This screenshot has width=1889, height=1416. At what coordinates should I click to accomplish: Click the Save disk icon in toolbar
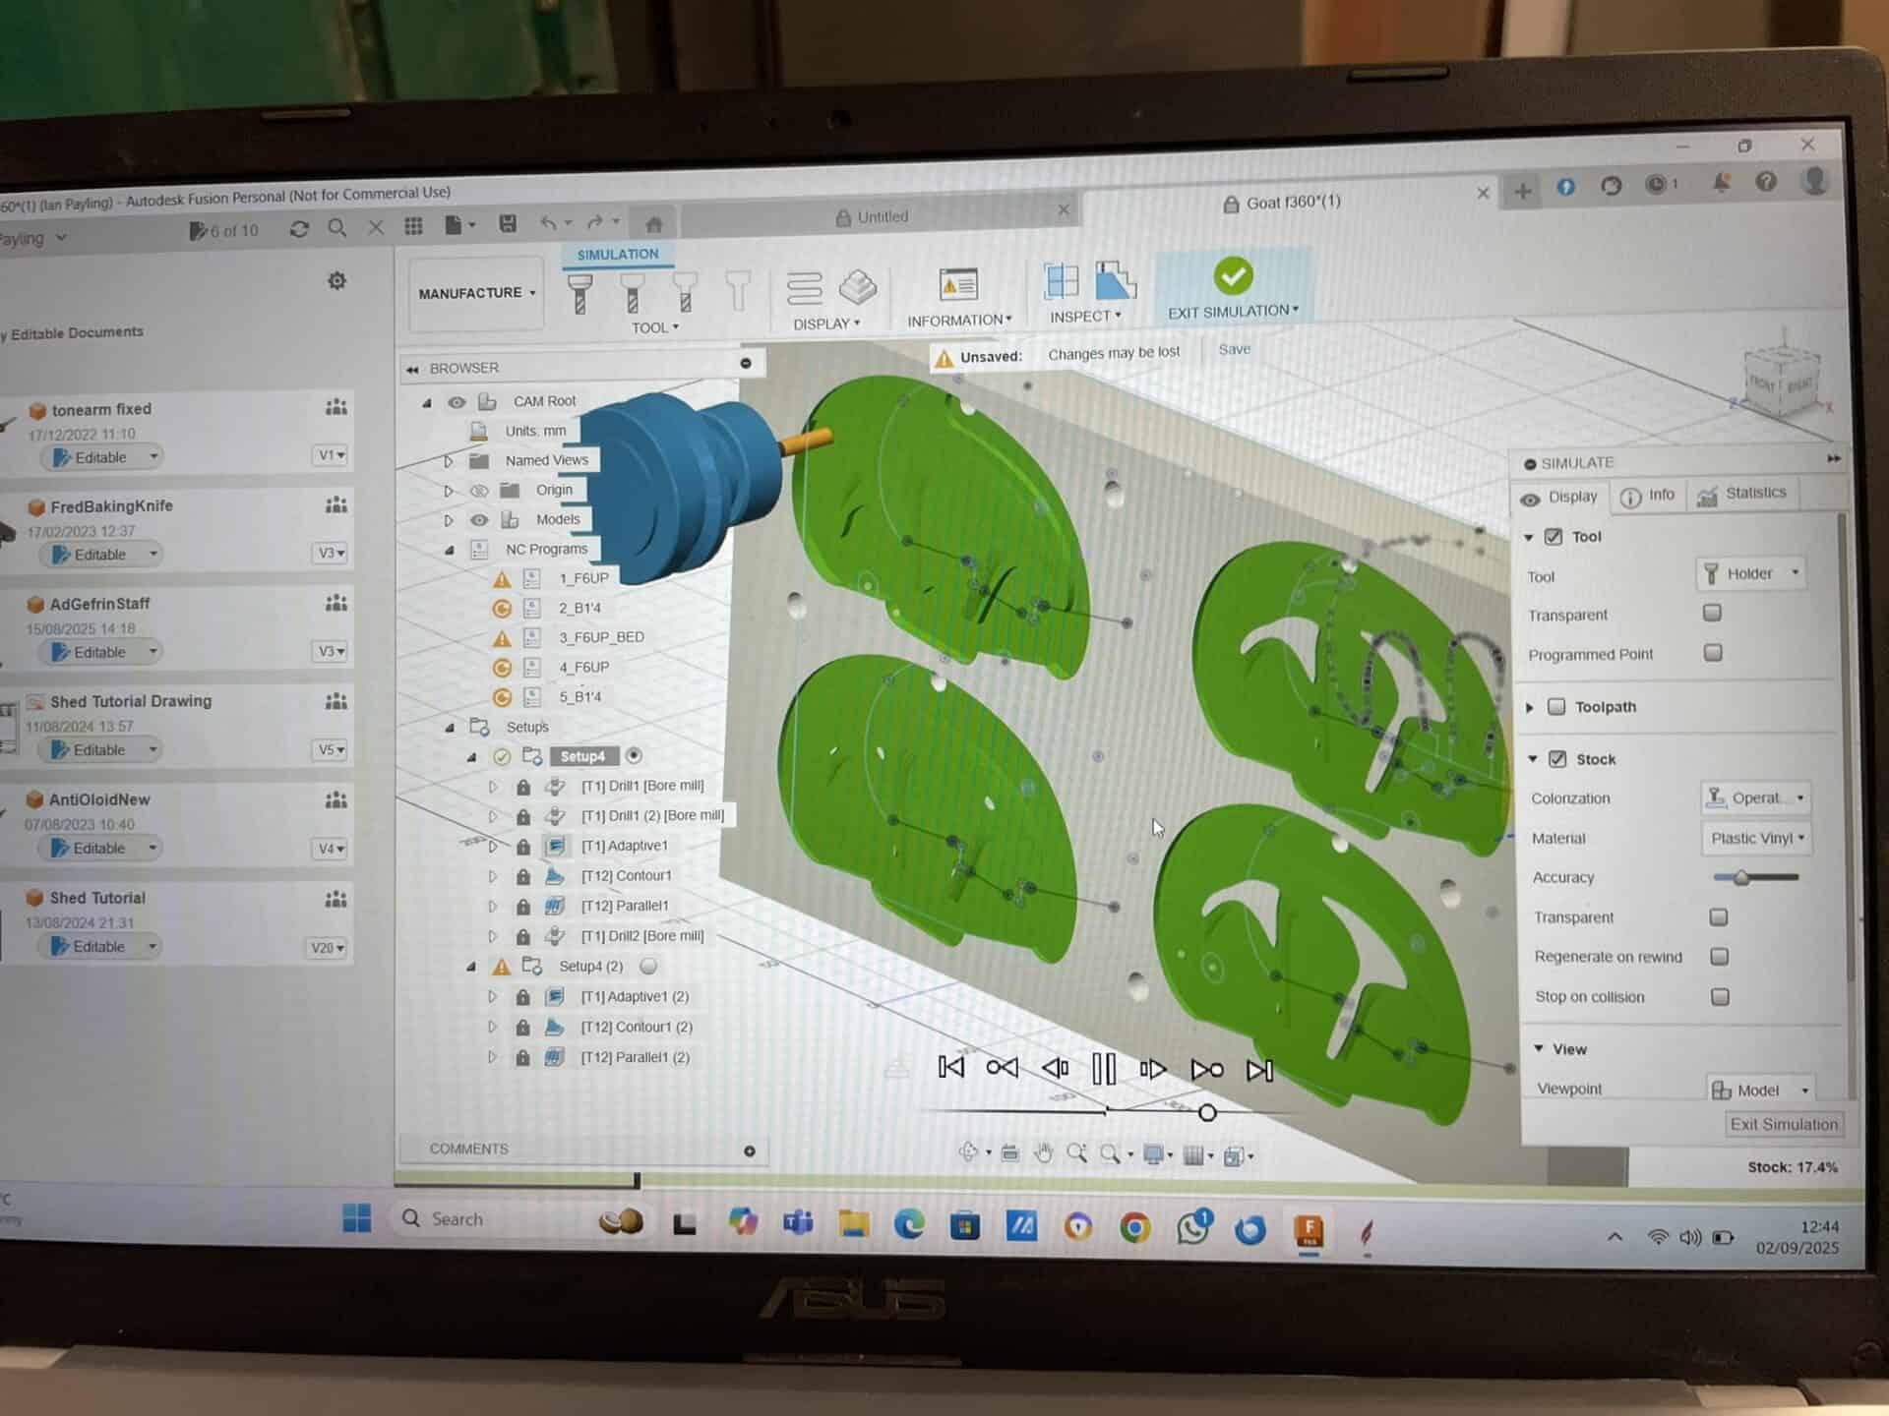(x=508, y=224)
